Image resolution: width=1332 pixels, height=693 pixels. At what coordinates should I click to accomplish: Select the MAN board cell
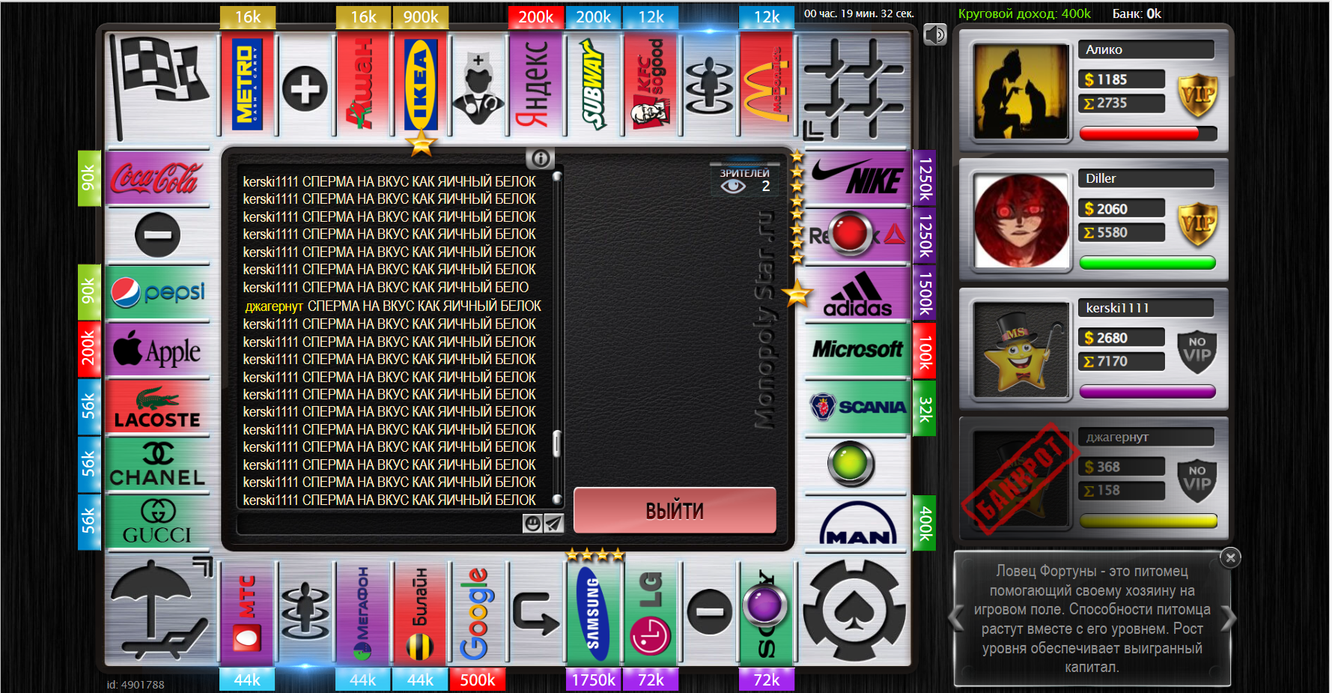point(857,523)
